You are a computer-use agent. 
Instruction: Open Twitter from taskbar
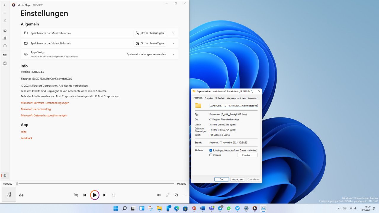(x=237, y=208)
